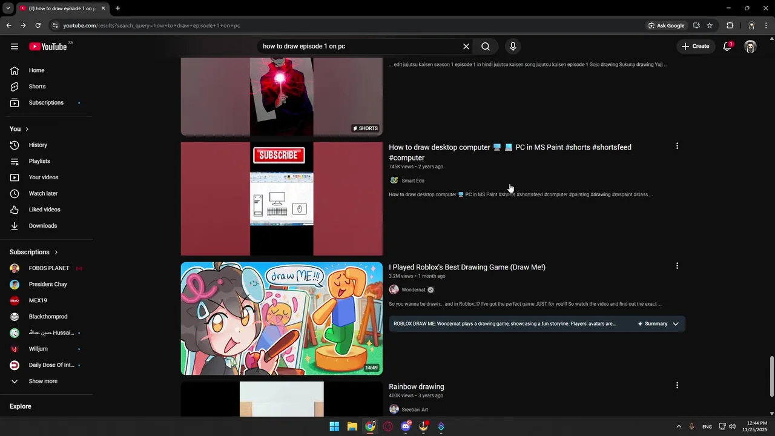The height and width of the screenshot is (436, 775).
Task: Clear the search query with the X icon
Action: 466,47
